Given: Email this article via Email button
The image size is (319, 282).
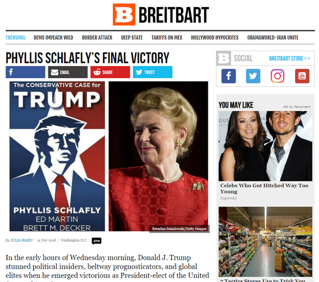Looking at the screenshot, I should pyautogui.click(x=68, y=72).
